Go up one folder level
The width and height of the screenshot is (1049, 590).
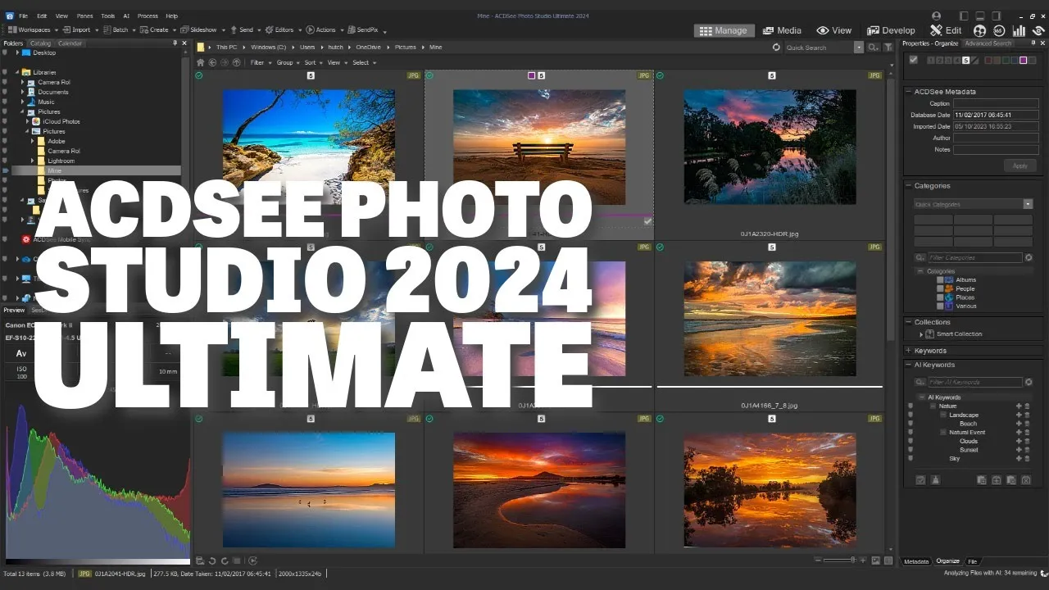coord(237,62)
